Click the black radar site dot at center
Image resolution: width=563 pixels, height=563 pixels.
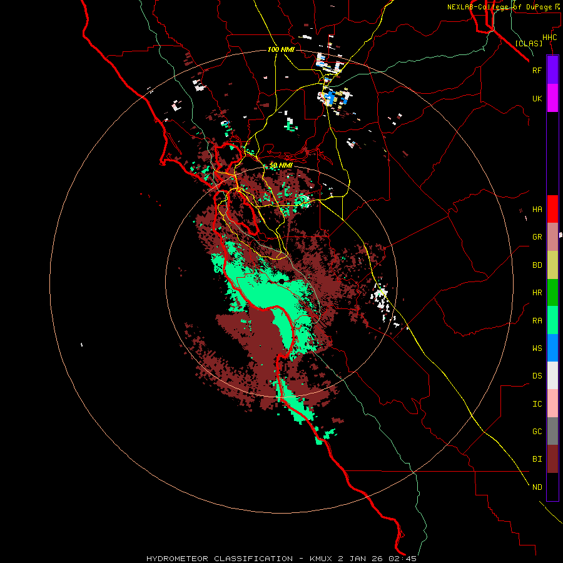[x=281, y=281]
